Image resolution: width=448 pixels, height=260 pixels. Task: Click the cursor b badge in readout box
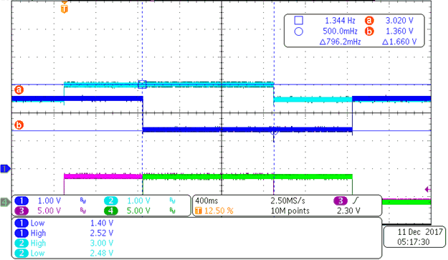tap(369, 31)
